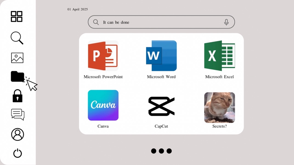Launch the Microsoft Word app icon

tap(161, 56)
